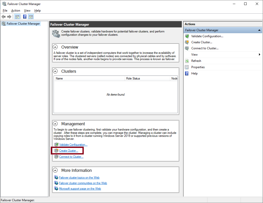Click the Back arrow toolbar icon
Screen dimensions: 263x203
click(x=4, y=17)
